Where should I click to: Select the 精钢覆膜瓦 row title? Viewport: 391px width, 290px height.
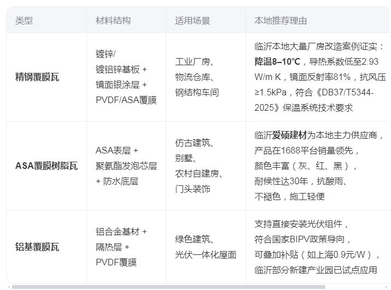coord(37,77)
